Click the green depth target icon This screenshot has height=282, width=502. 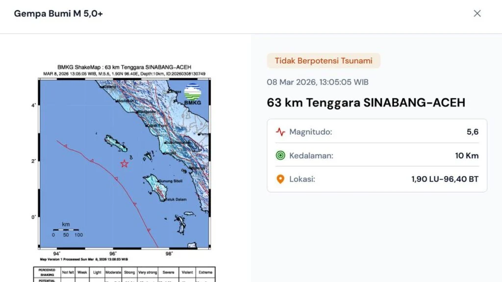[280, 156]
